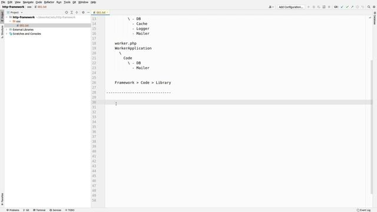Screen dimensions: 377x212
Task: Close the 001.txt editor tab
Action: 107,12
